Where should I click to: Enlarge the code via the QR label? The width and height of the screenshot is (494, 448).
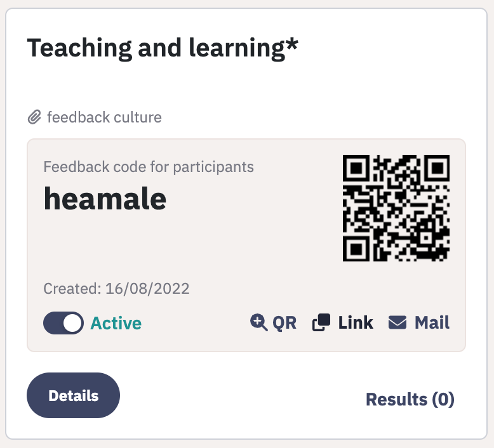pos(284,323)
